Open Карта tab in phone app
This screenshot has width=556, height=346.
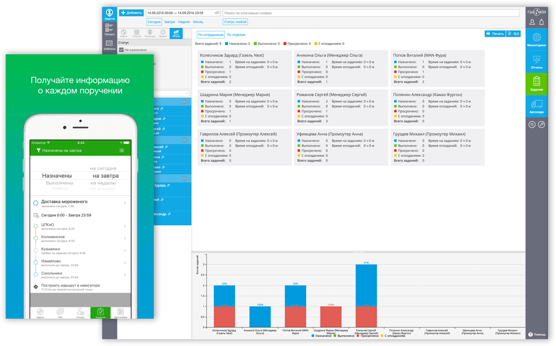coord(40,313)
